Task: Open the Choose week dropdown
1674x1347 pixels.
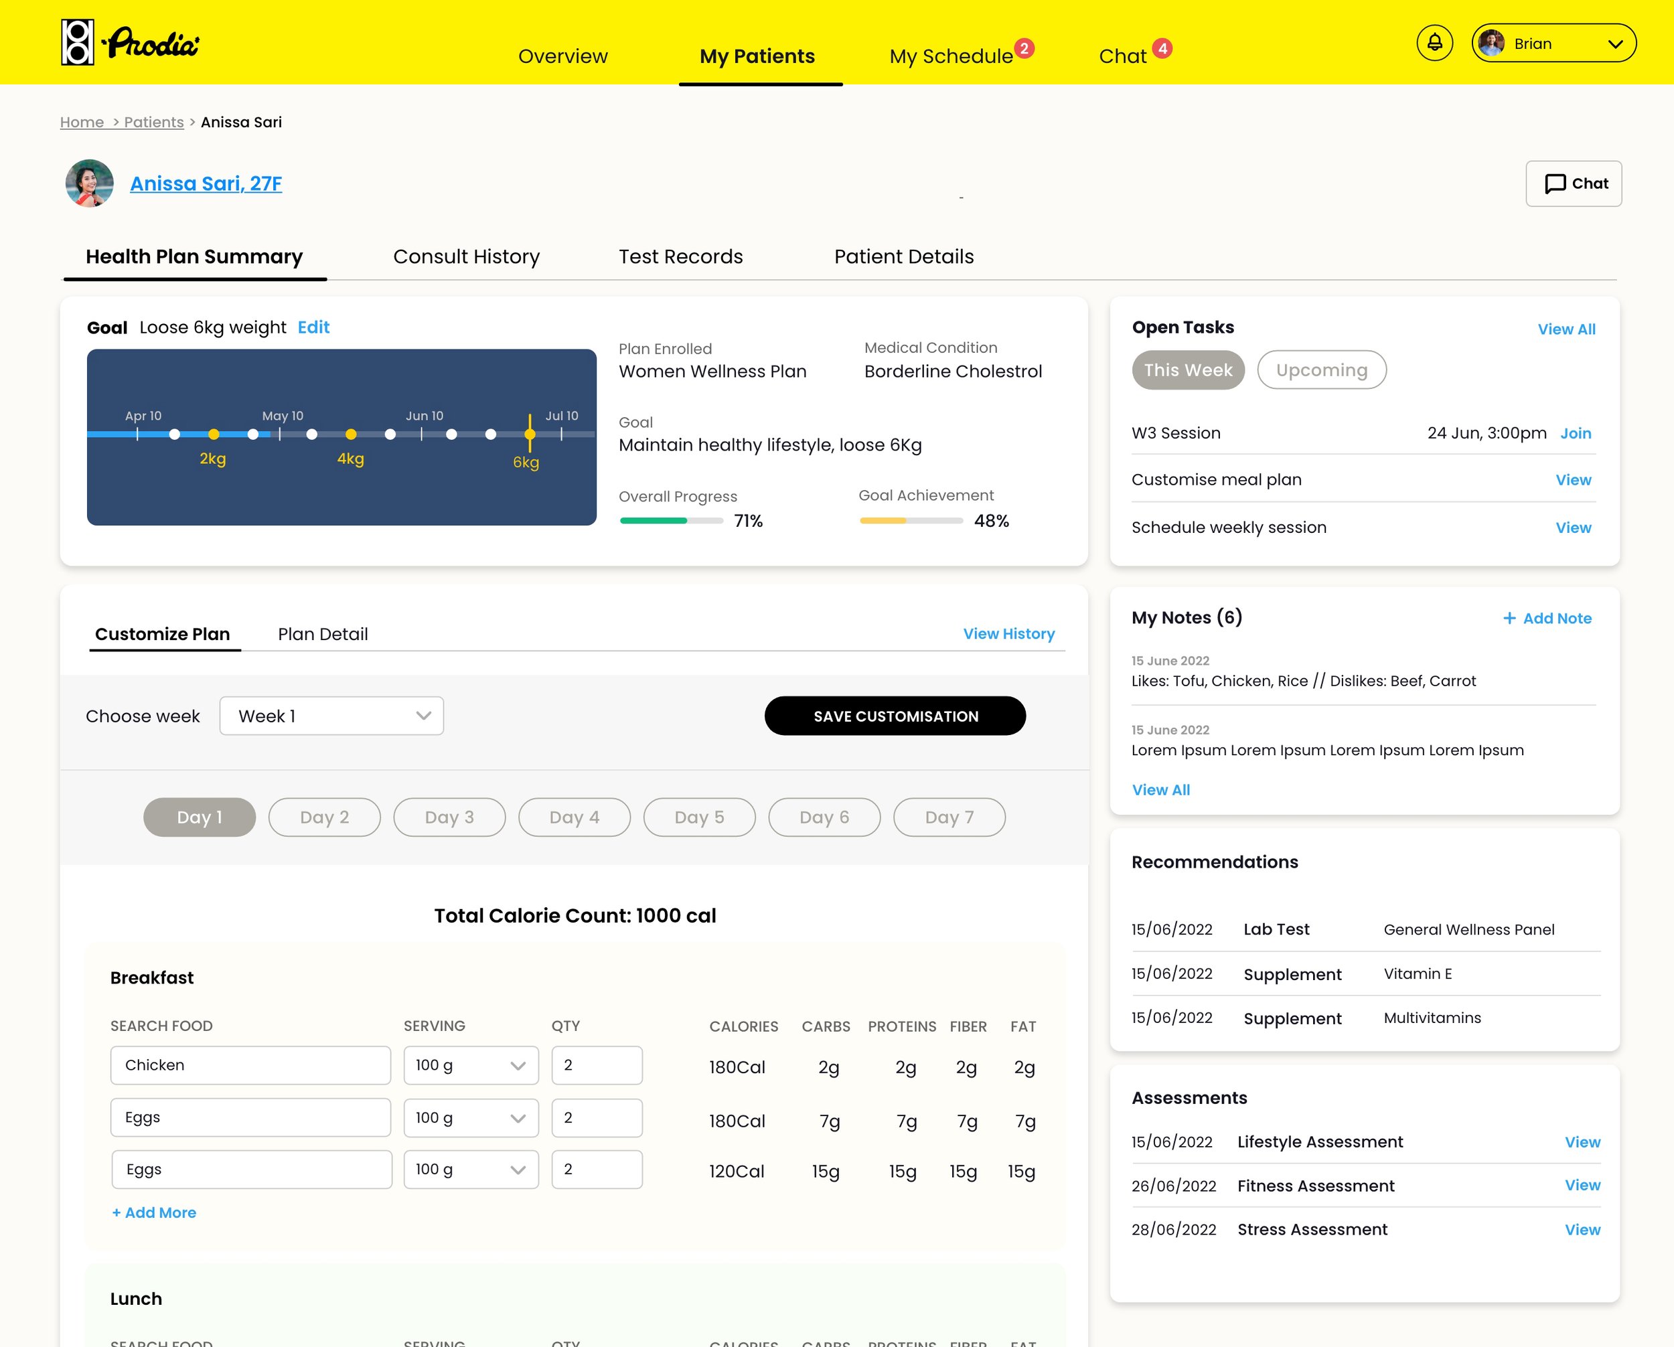Action: click(x=331, y=716)
